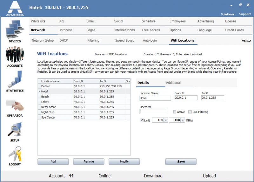Open the Accounts section icon
Image resolution: width=254 pixels, height=182 pixels.
[x=15, y=54]
